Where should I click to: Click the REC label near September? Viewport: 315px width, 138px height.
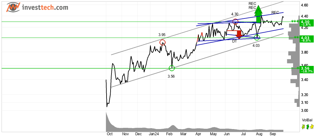point(275,13)
